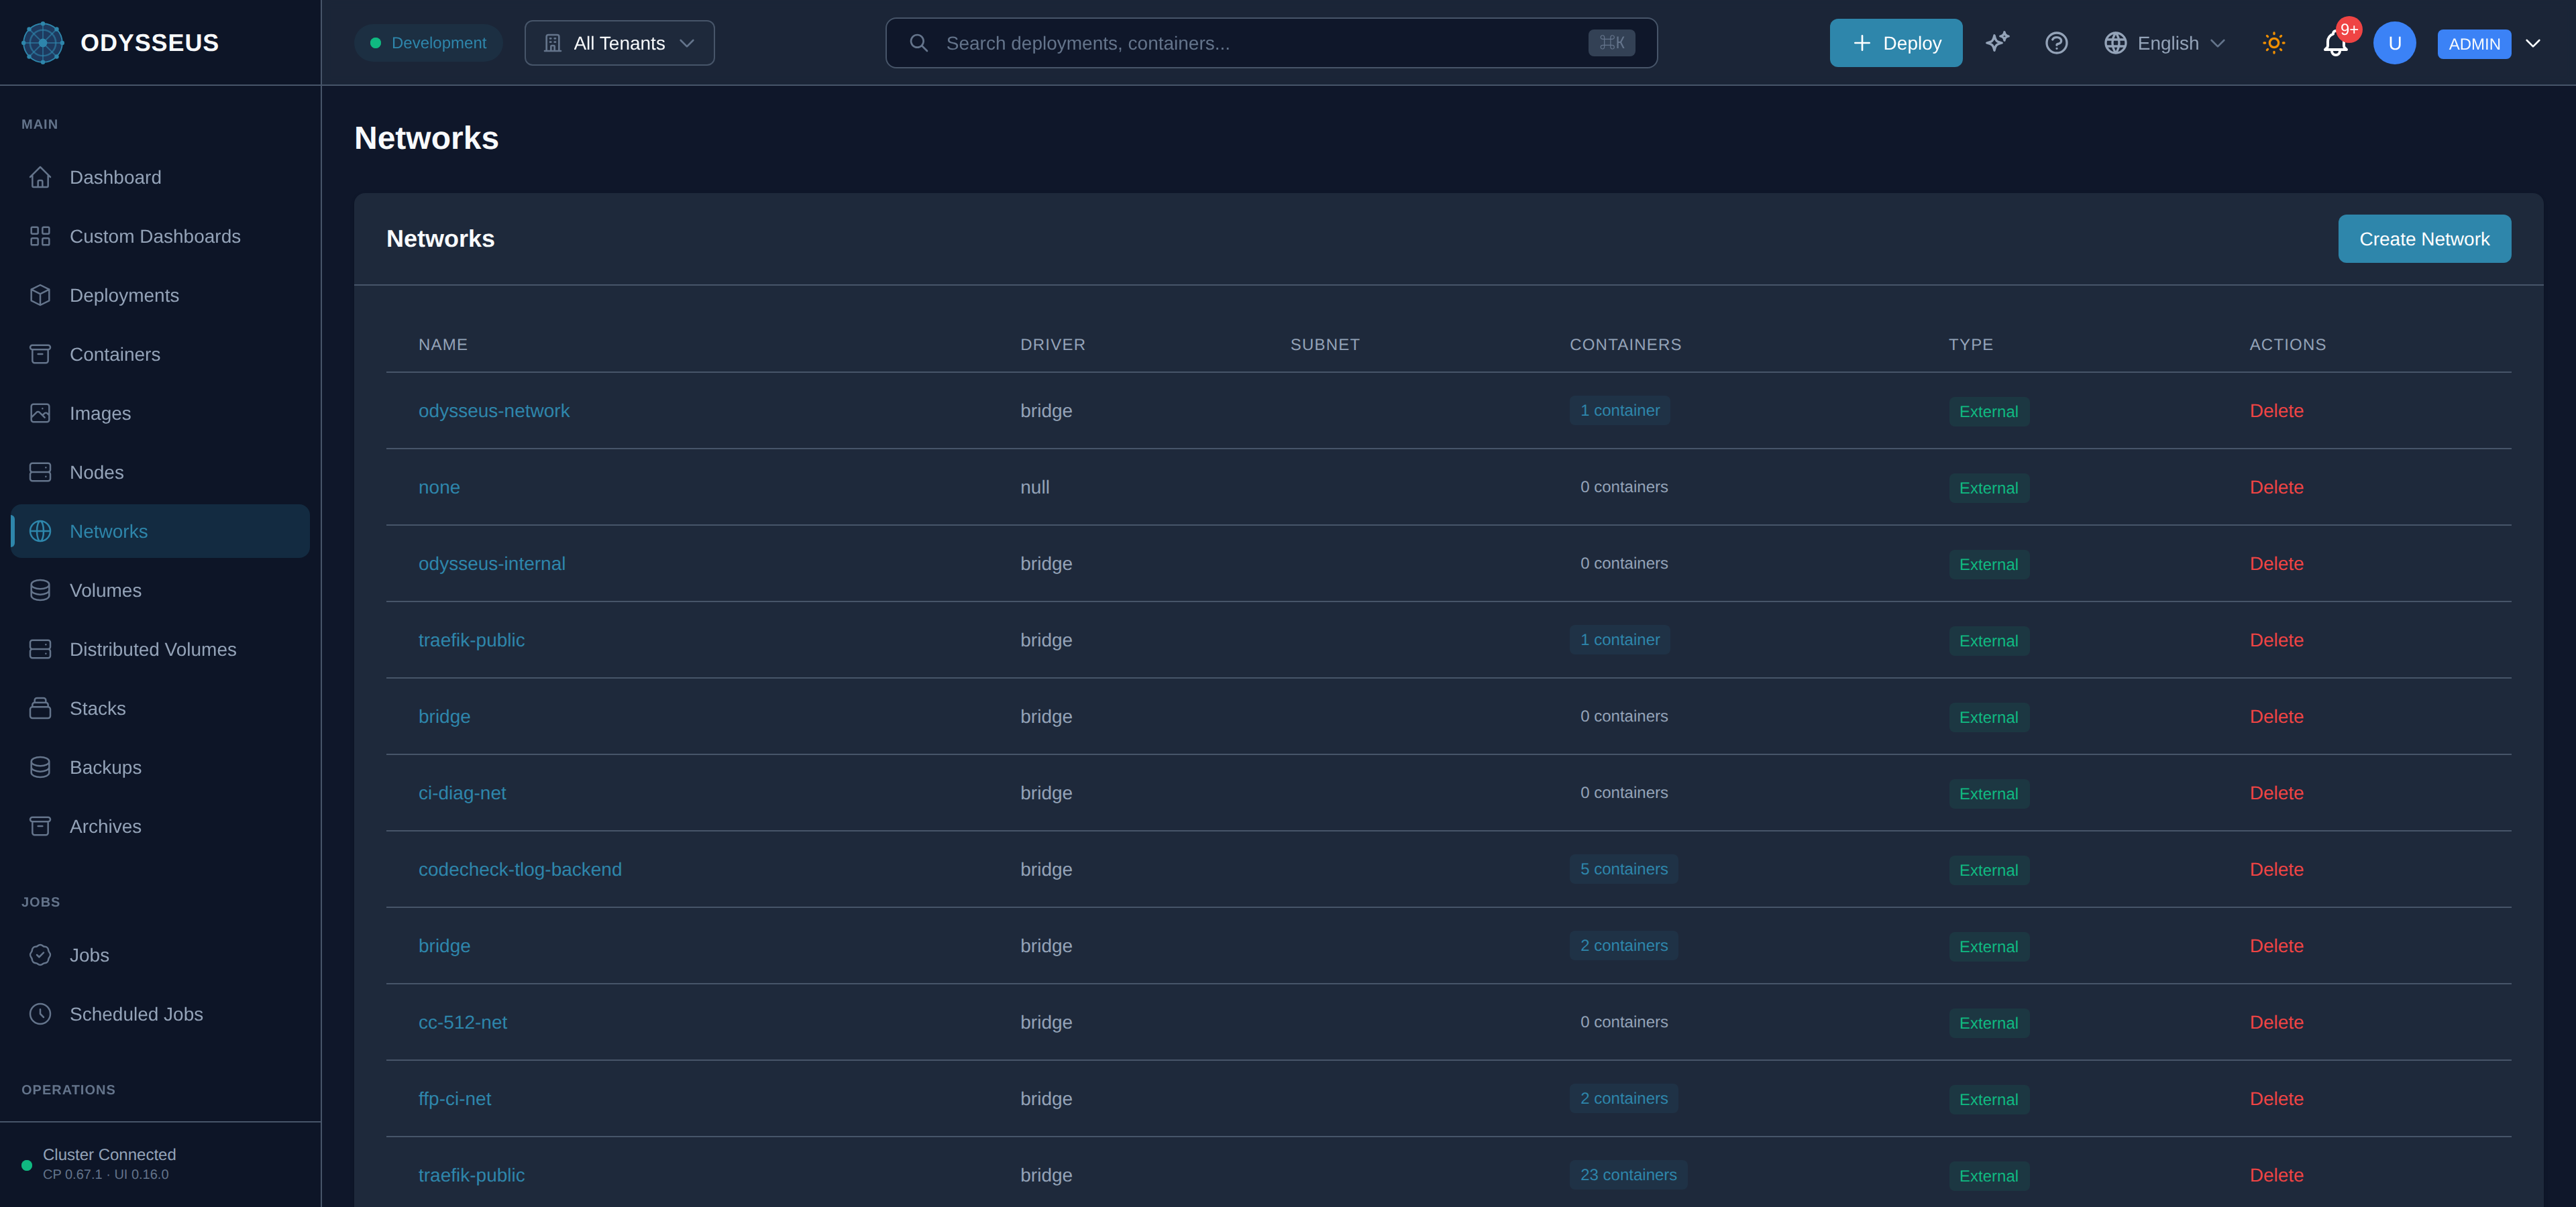This screenshot has height=1207, width=2576.
Task: Open the help question mark icon
Action: coord(2056,43)
